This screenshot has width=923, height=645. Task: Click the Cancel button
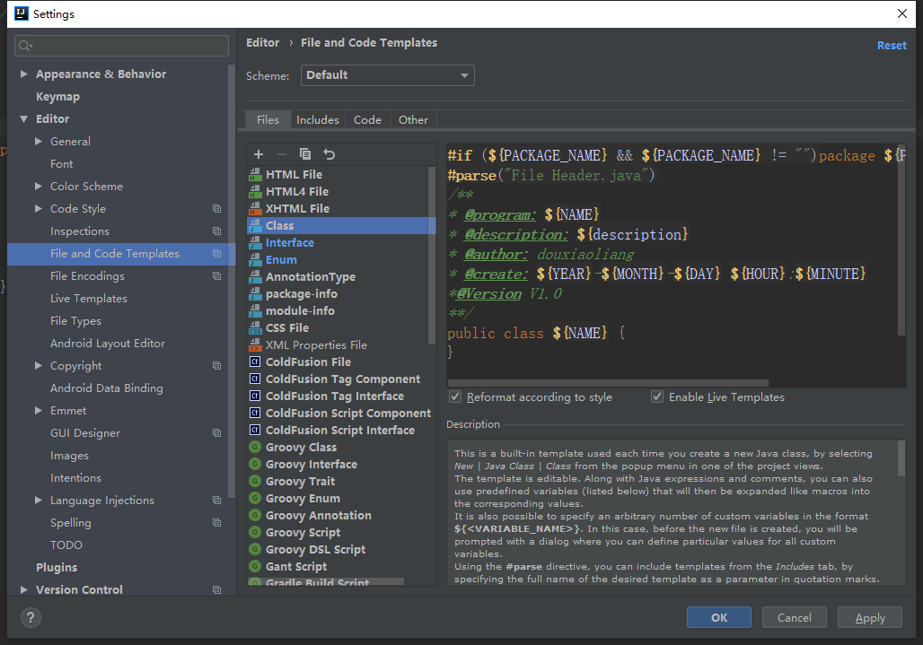pos(794,617)
